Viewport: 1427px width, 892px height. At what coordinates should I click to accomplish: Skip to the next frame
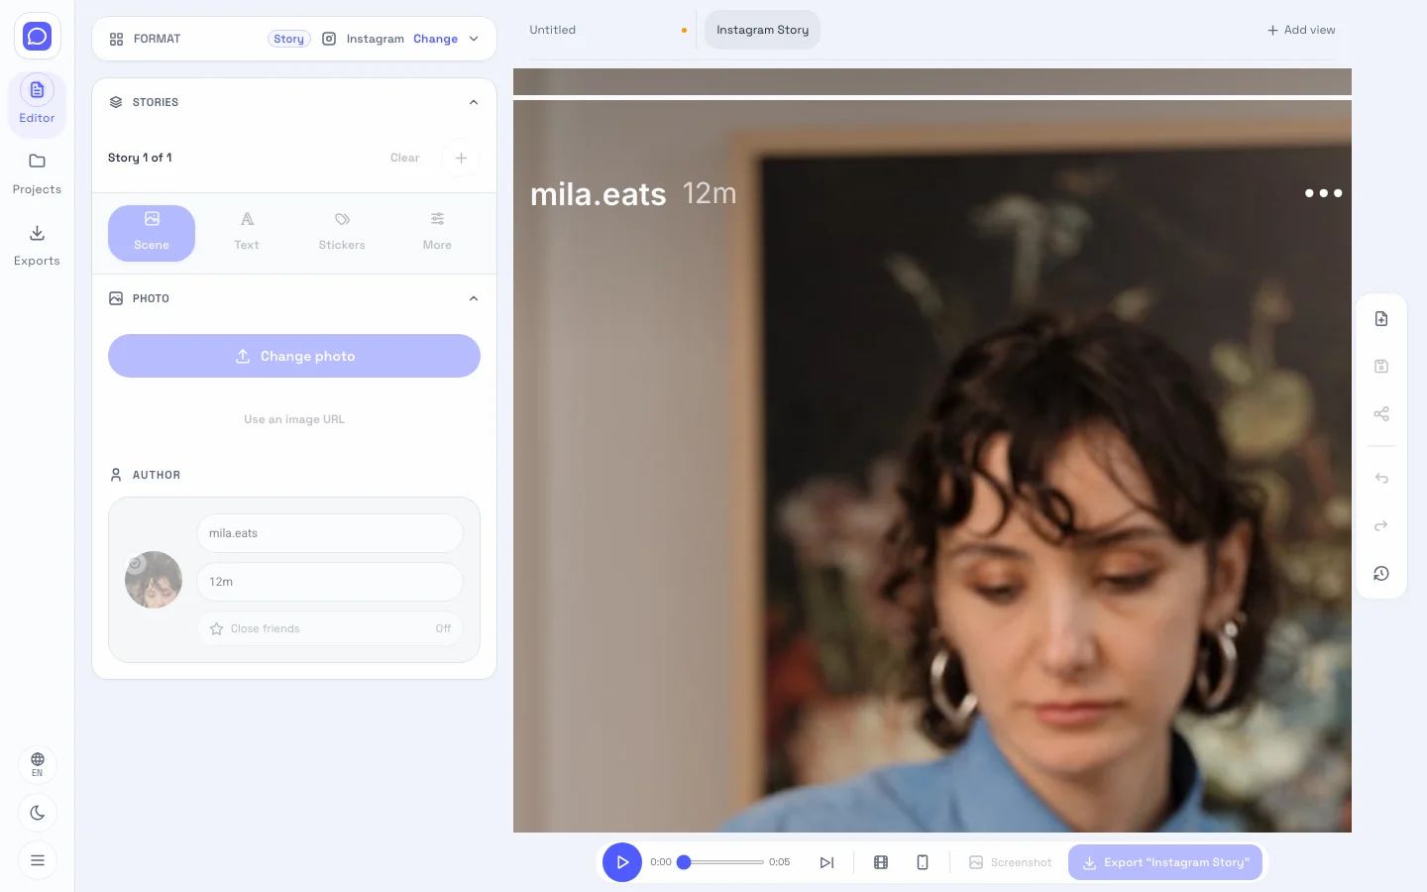tap(826, 862)
